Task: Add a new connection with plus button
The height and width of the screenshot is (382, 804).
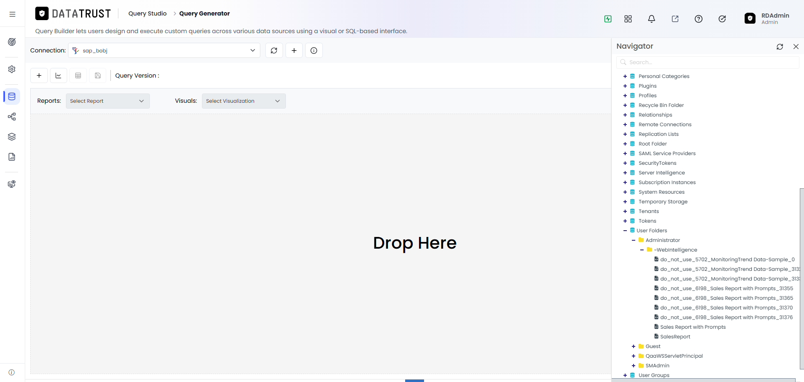Action: (x=294, y=50)
